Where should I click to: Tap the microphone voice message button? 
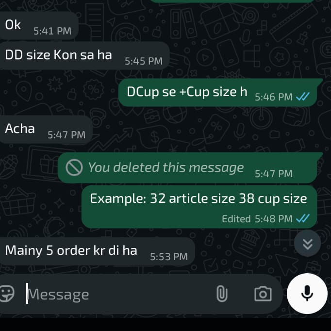click(307, 294)
